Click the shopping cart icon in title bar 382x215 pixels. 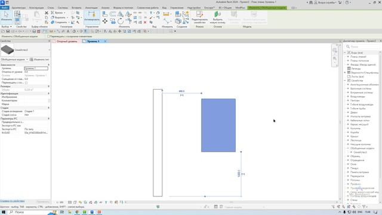coord(340,2)
